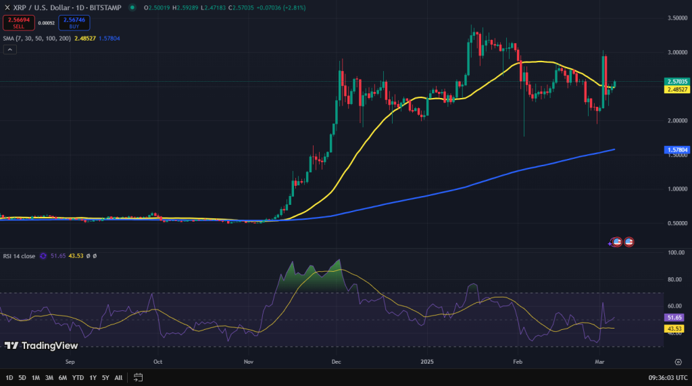Viewport: 692px width, 386px height.
Task: Click the yellow RSI axis label 43.53
Action: coord(674,329)
